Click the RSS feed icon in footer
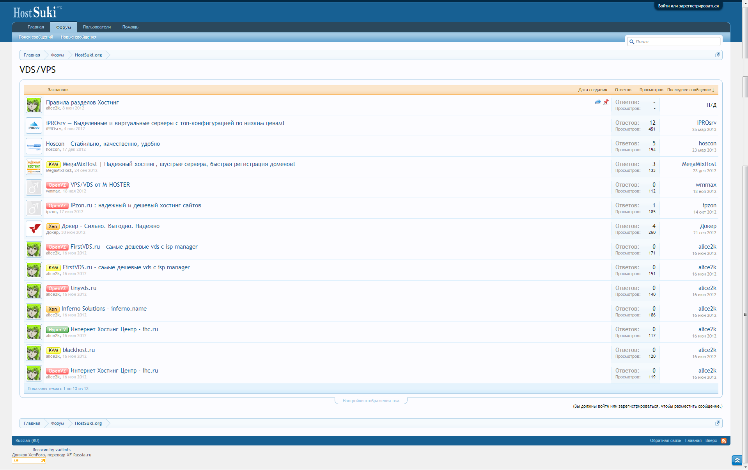This screenshot has height=470, width=748. (724, 441)
